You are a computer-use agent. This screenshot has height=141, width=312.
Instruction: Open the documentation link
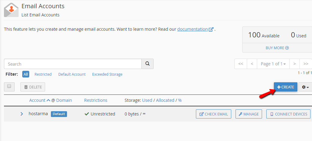pyautogui.click(x=193, y=29)
